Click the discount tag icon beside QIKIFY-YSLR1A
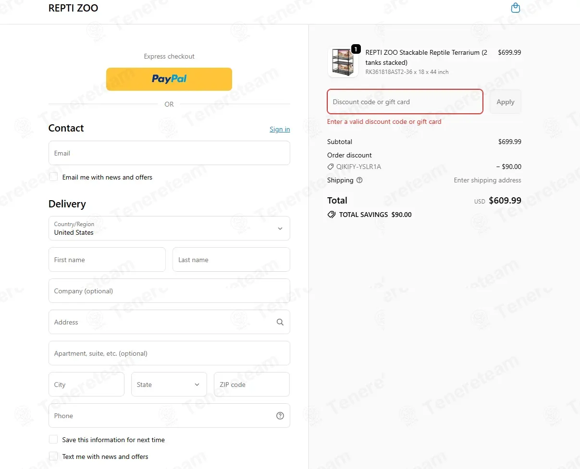Image resolution: width=580 pixels, height=469 pixels. pyautogui.click(x=331, y=167)
